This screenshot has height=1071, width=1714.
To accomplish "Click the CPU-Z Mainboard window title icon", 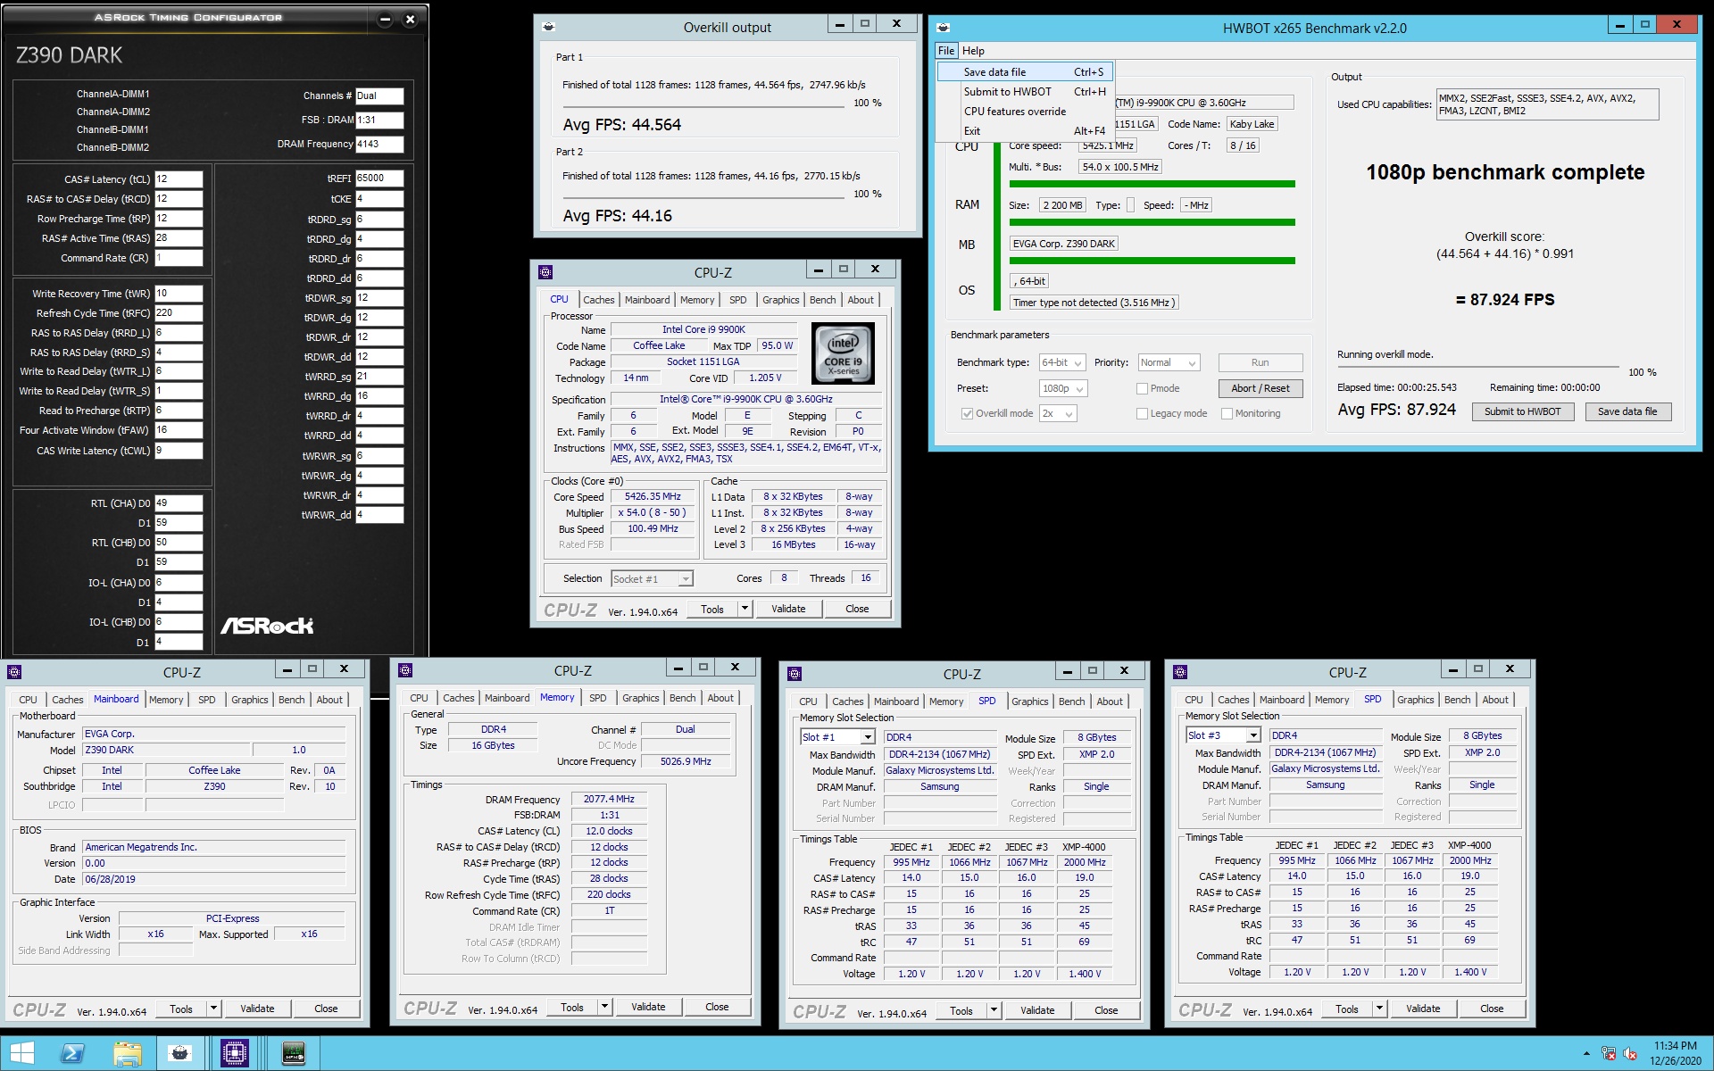I will tap(14, 672).
